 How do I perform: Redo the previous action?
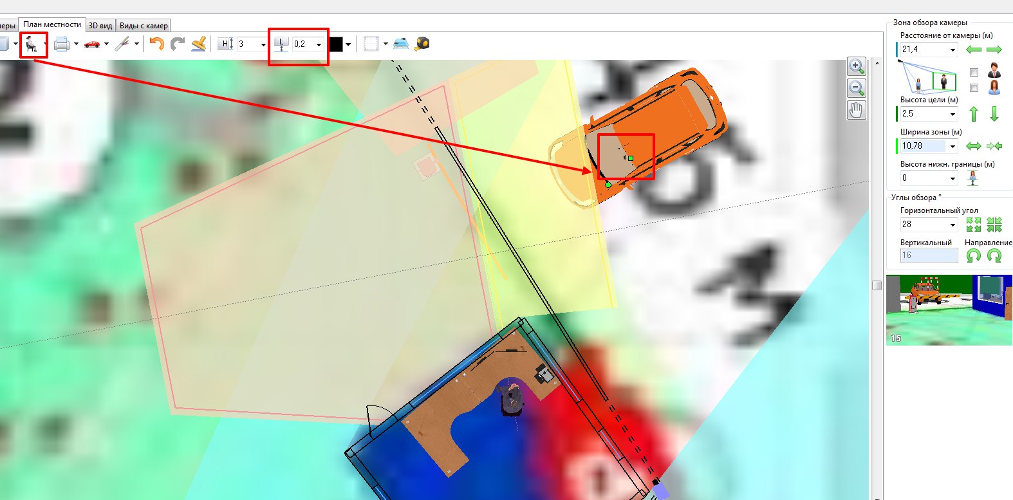click(x=178, y=44)
